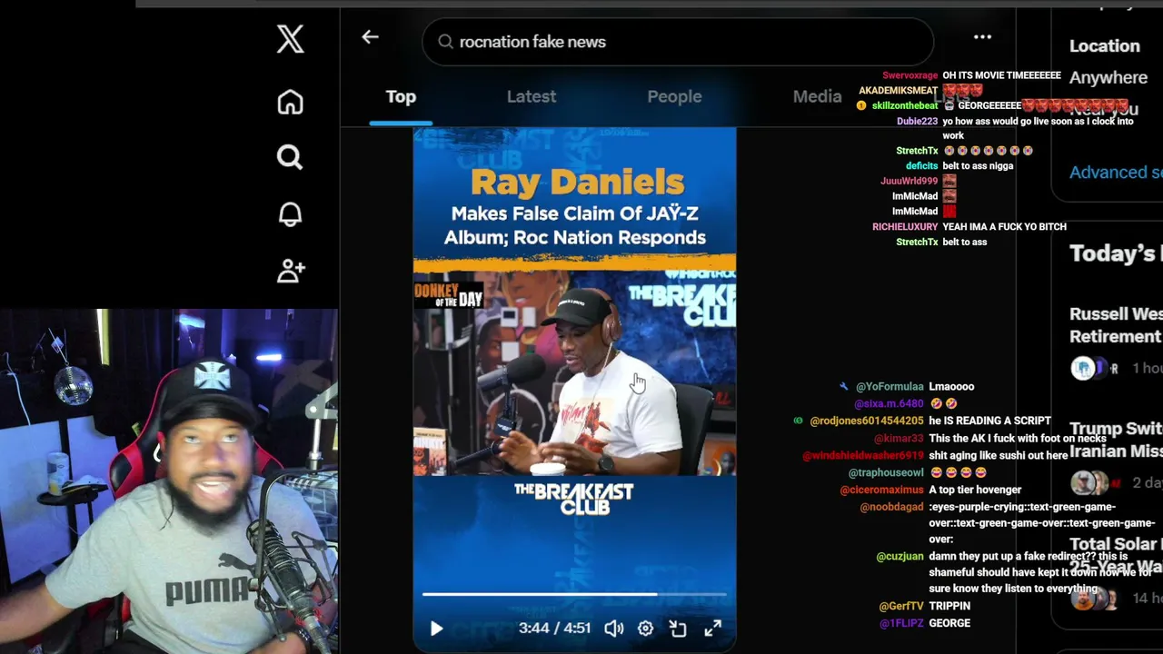Click the 3:44 / 4:51 video timestamp
Viewport: 1163px width, 654px height.
pos(554,628)
